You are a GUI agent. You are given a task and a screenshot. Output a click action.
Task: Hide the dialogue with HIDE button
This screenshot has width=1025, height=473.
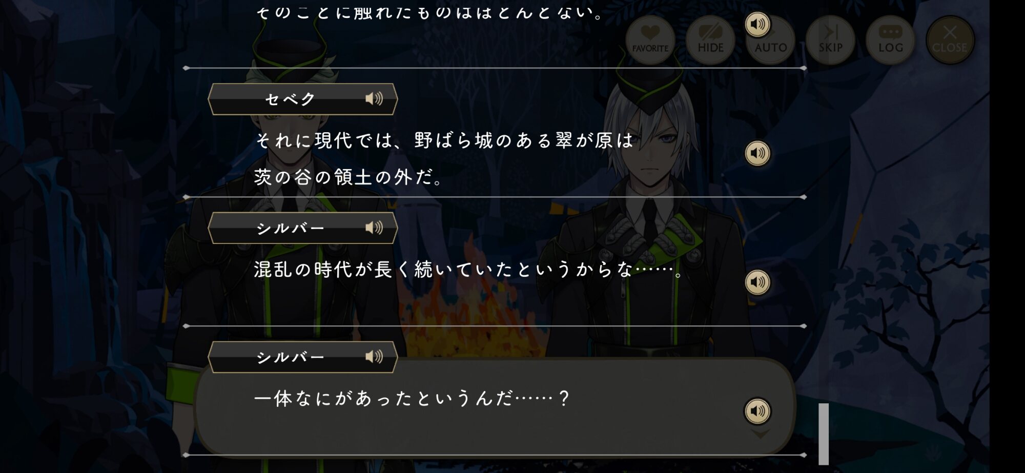710,40
